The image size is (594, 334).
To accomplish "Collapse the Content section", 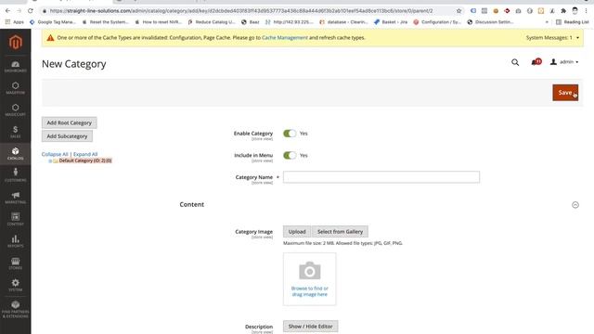I will 575,205.
